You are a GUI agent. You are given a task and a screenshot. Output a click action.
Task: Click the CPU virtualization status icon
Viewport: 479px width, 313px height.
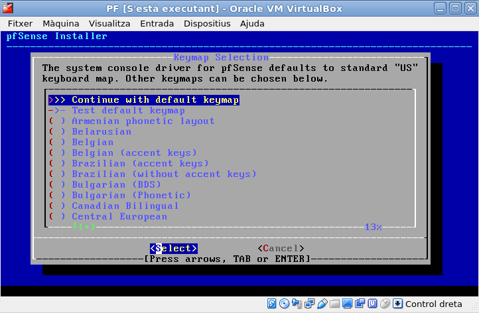[372, 304]
